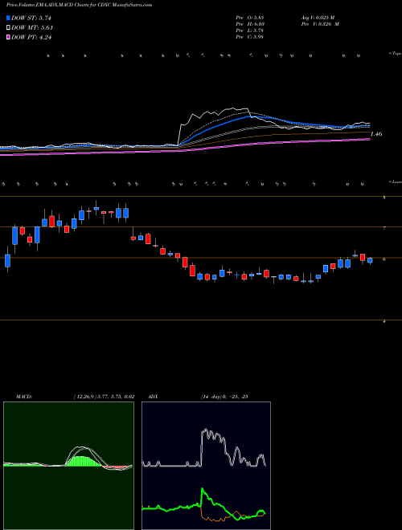
Task: Click the price axis label 6
Action: click(384, 259)
